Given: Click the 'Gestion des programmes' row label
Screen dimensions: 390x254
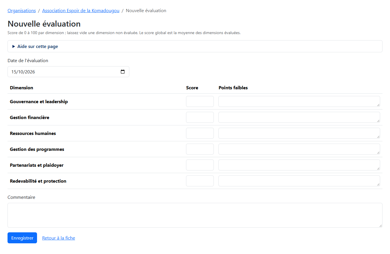Looking at the screenshot, I should [37, 149].
